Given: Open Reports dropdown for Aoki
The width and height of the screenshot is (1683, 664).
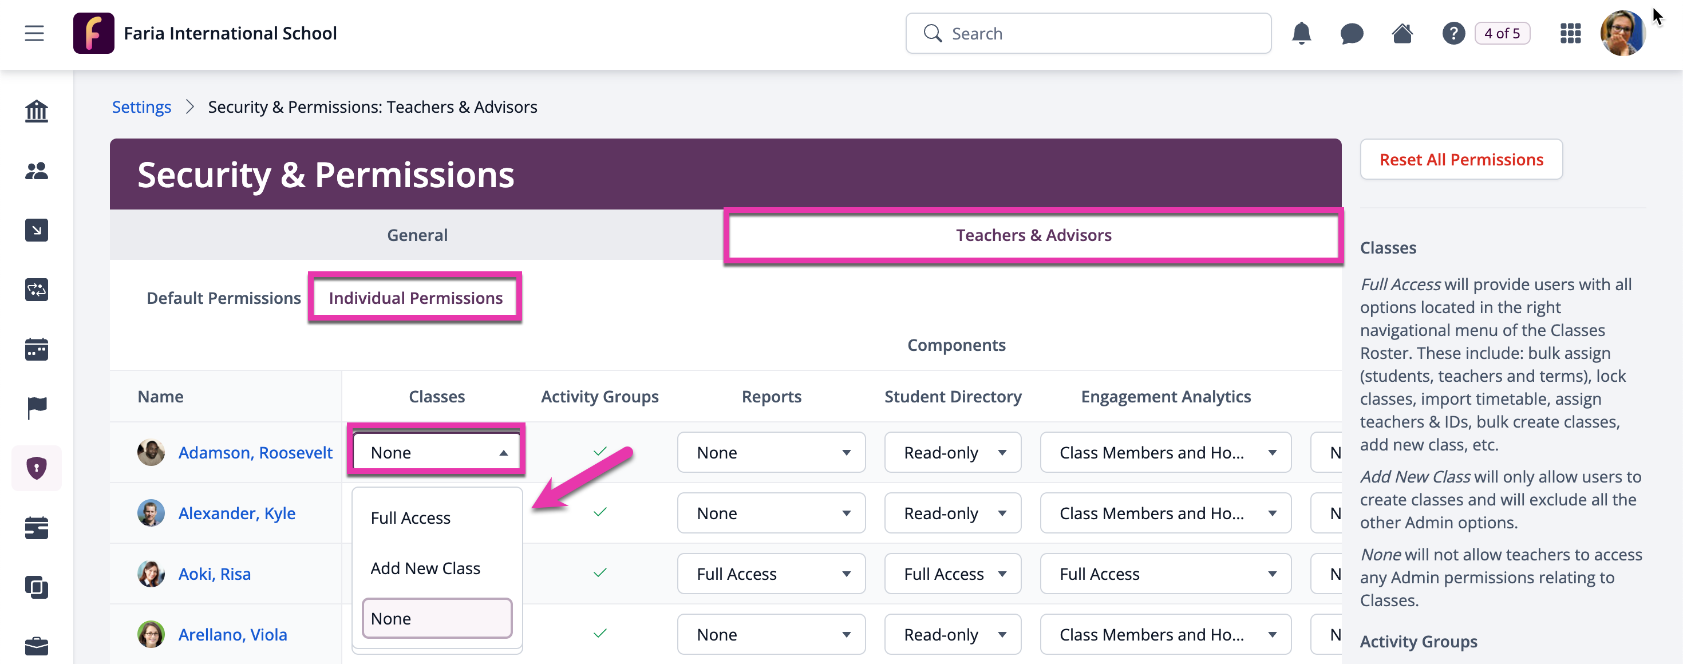Looking at the screenshot, I should pyautogui.click(x=771, y=574).
